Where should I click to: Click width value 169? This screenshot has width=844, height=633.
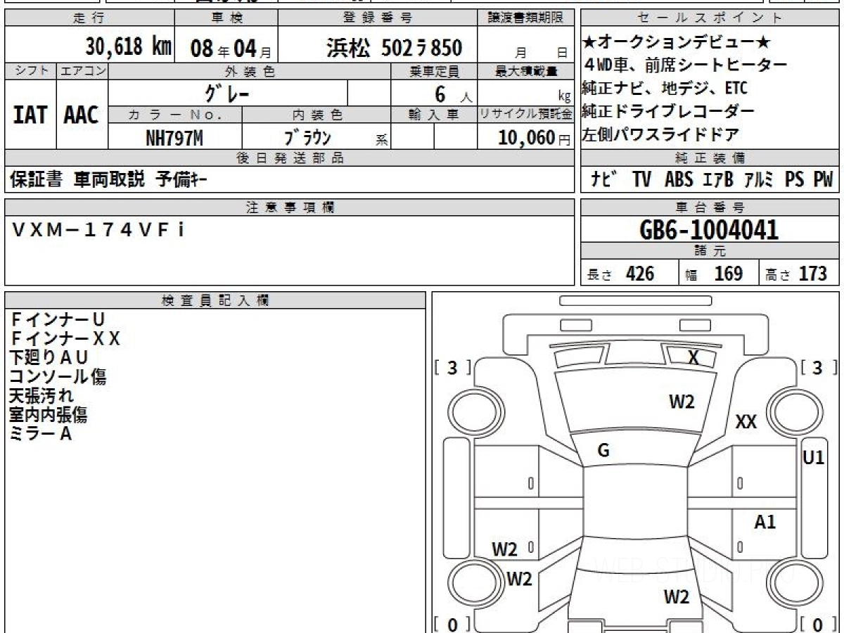pyautogui.click(x=729, y=274)
